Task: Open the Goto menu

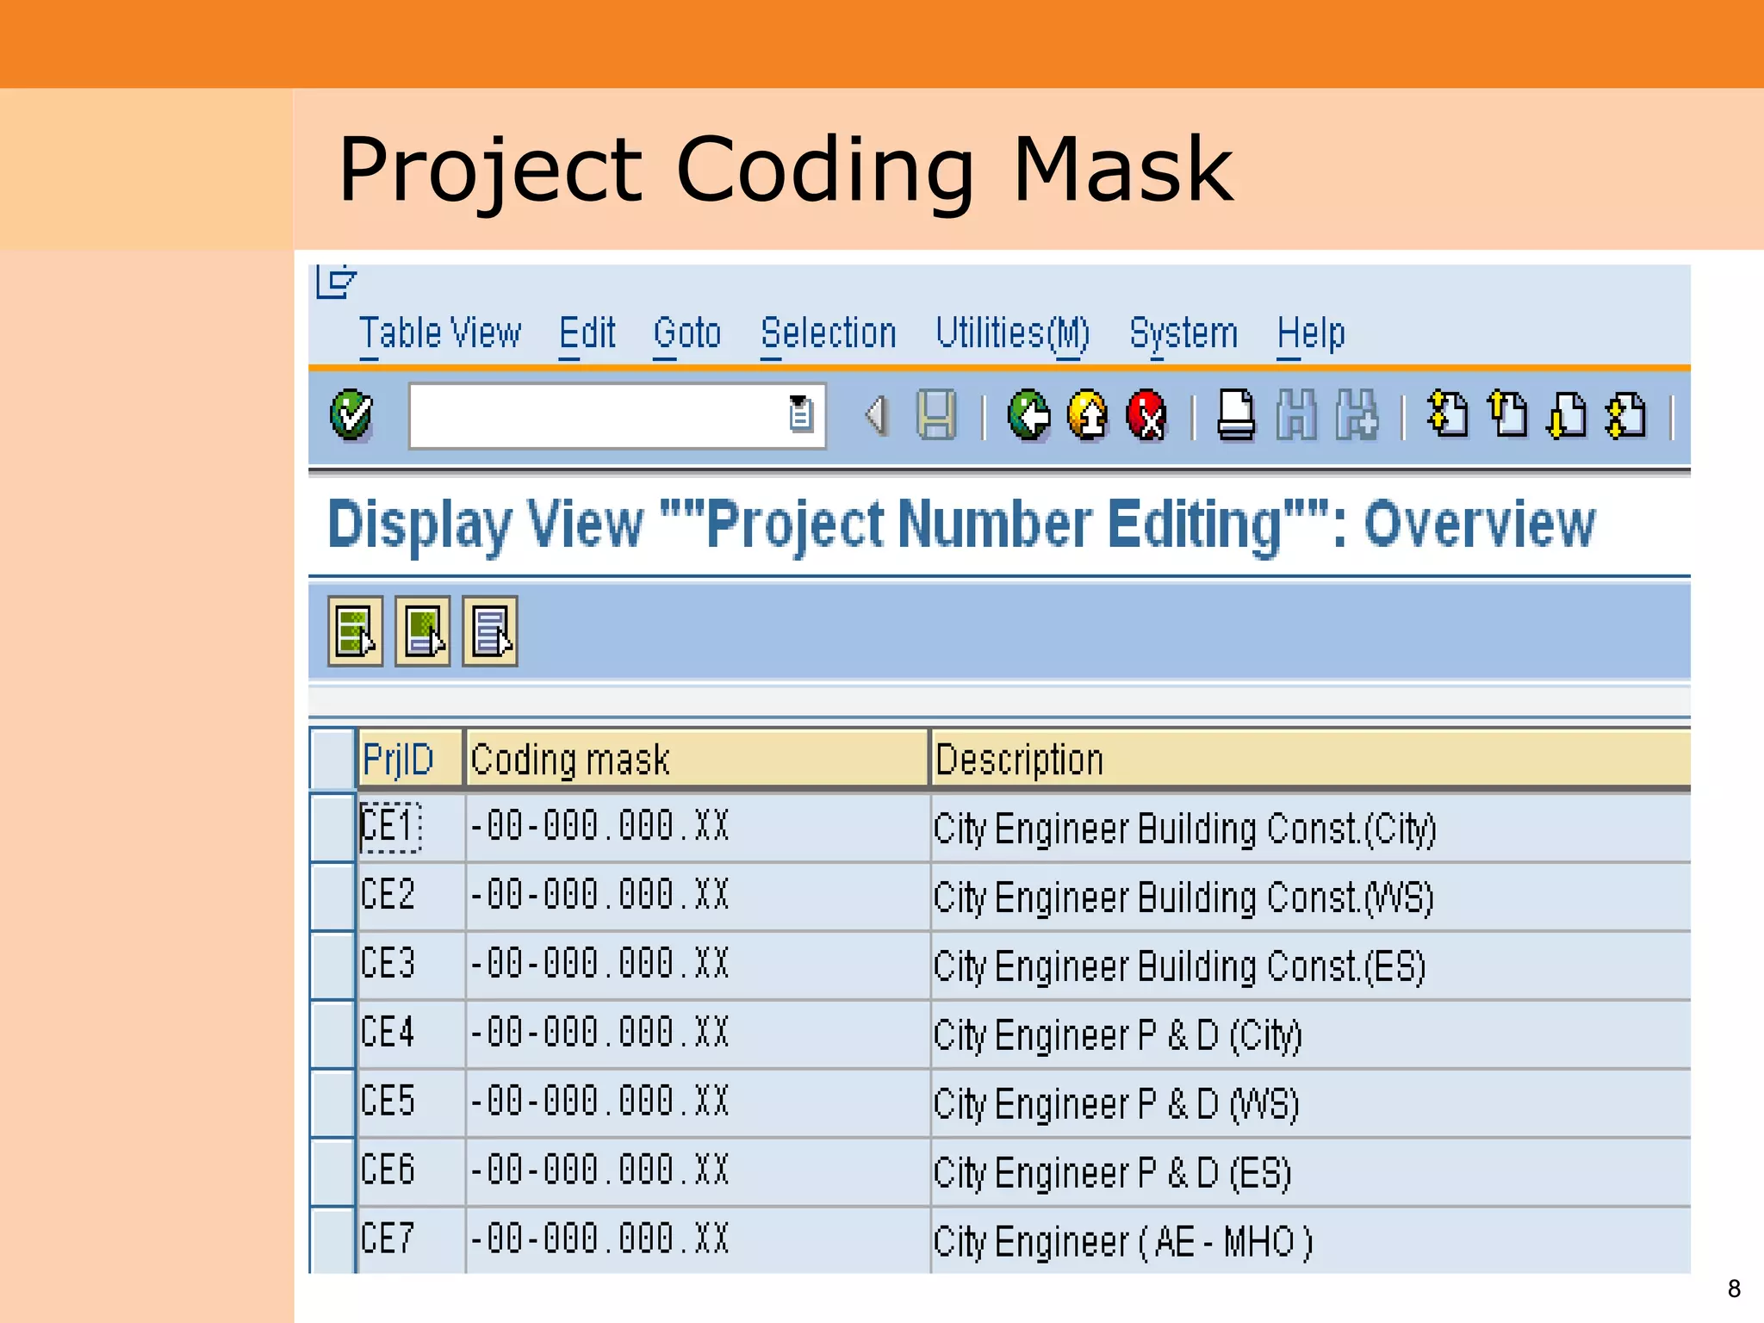Action: pos(686,333)
